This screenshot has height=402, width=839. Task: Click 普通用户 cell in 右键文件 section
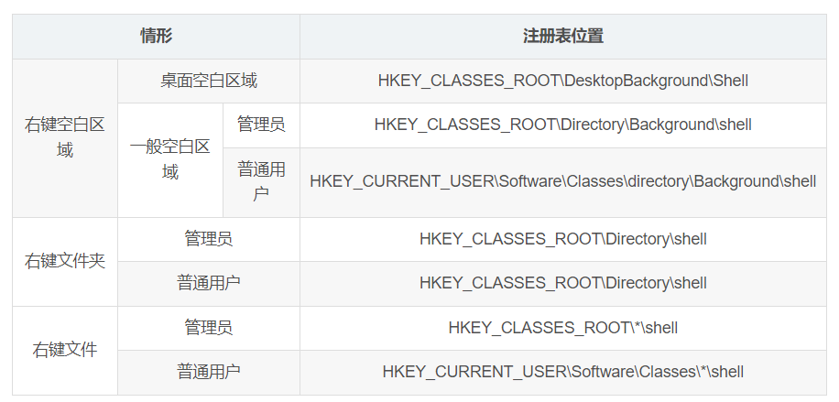(208, 372)
